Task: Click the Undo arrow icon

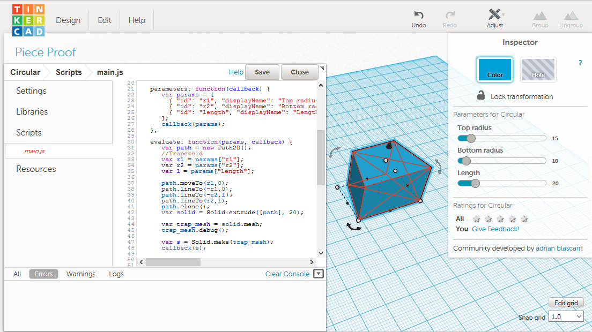Action: (x=419, y=14)
